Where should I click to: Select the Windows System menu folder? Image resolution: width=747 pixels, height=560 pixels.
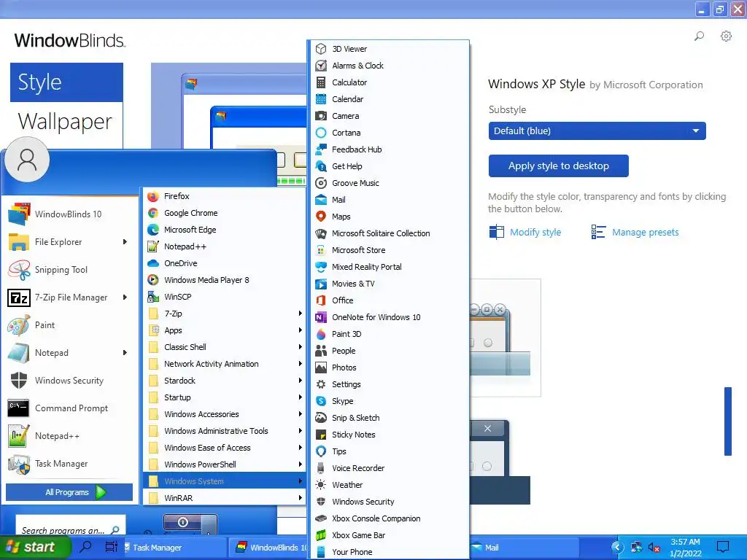click(x=225, y=481)
